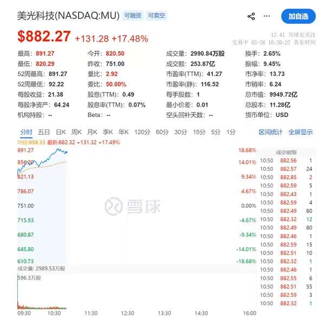The height and width of the screenshot is (324, 325).
Task: Click 全屏显示 link
Action: tap(301, 132)
